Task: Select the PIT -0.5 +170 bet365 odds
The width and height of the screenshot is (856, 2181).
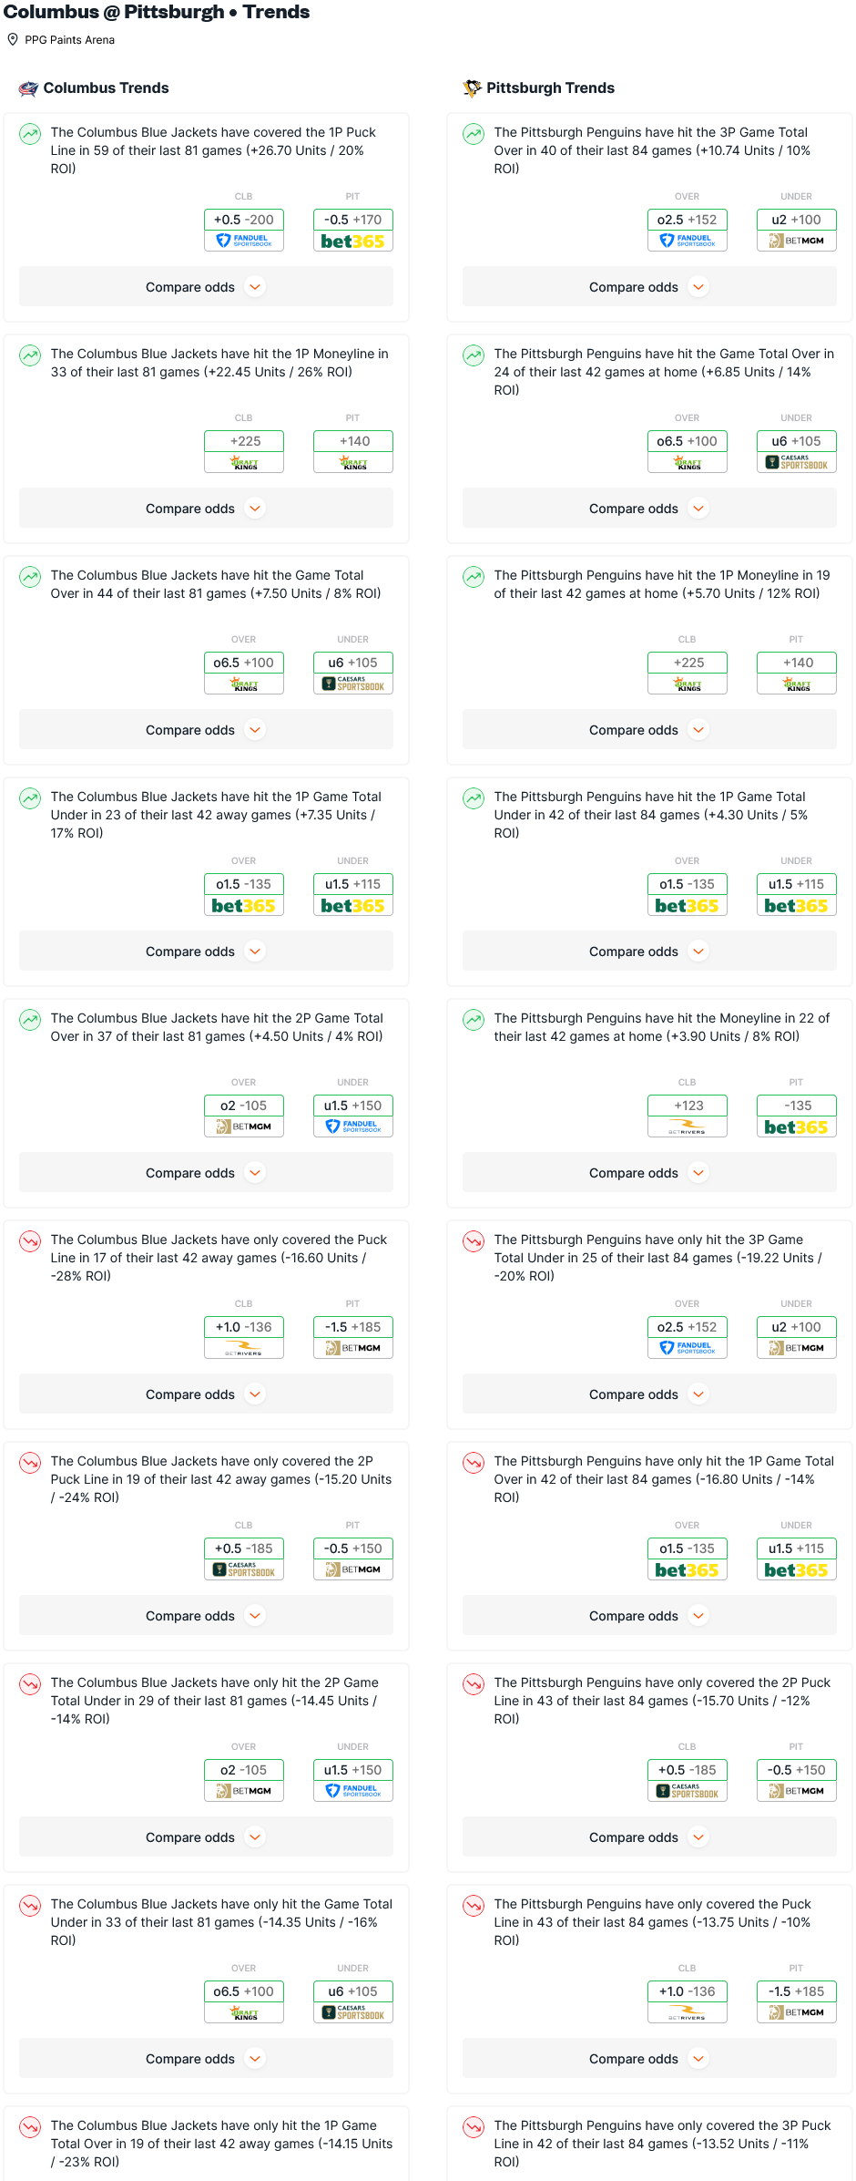Action: point(353,230)
